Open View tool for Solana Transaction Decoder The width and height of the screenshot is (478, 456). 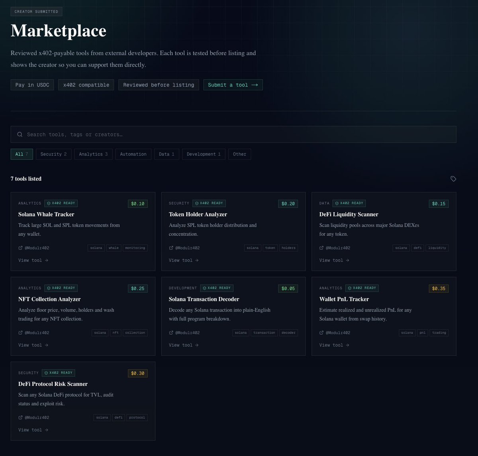tap(184, 345)
